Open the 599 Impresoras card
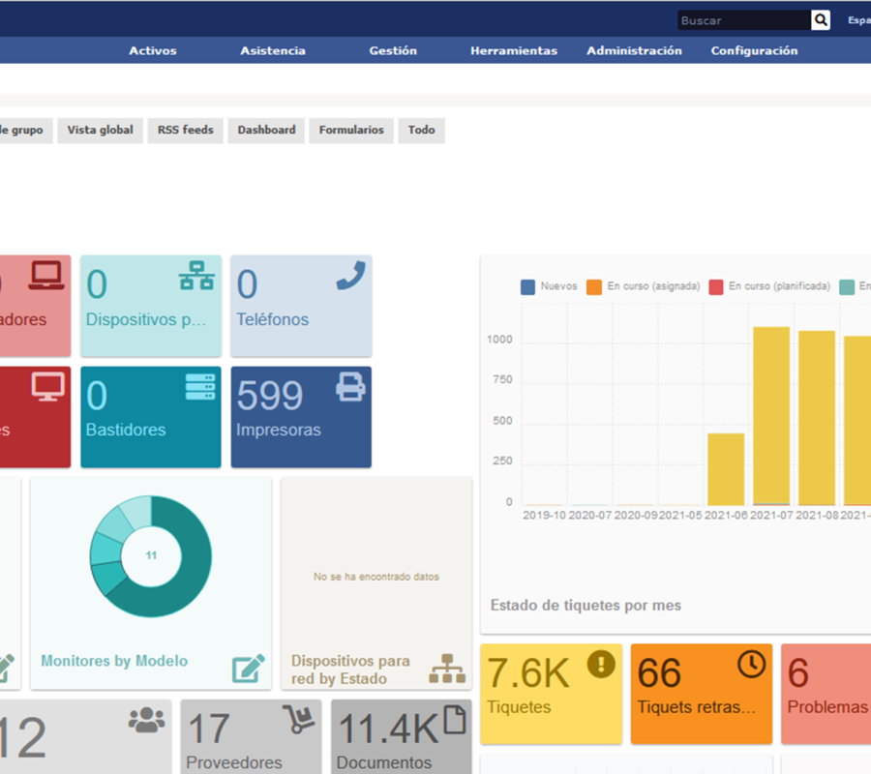871x774 pixels. coord(301,417)
